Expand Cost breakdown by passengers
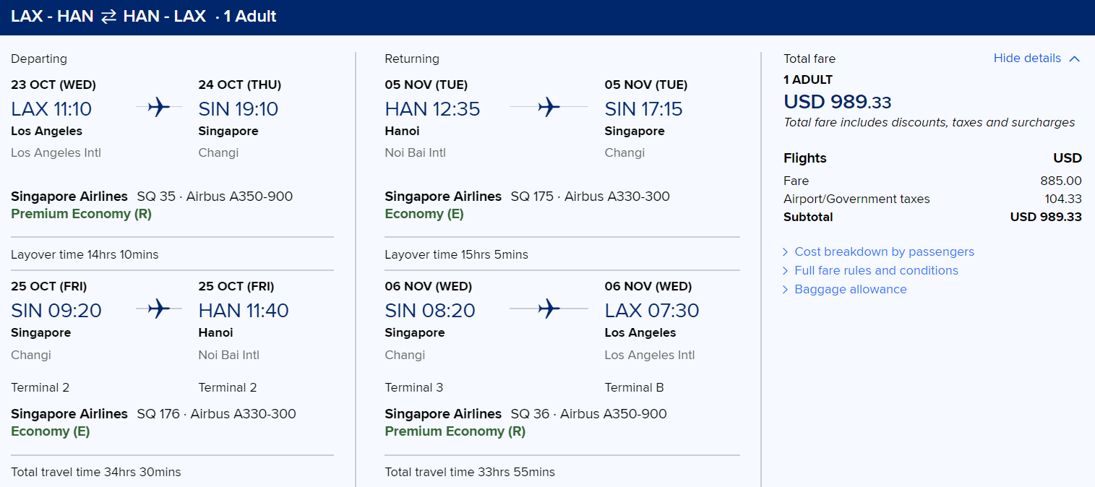 tap(884, 251)
